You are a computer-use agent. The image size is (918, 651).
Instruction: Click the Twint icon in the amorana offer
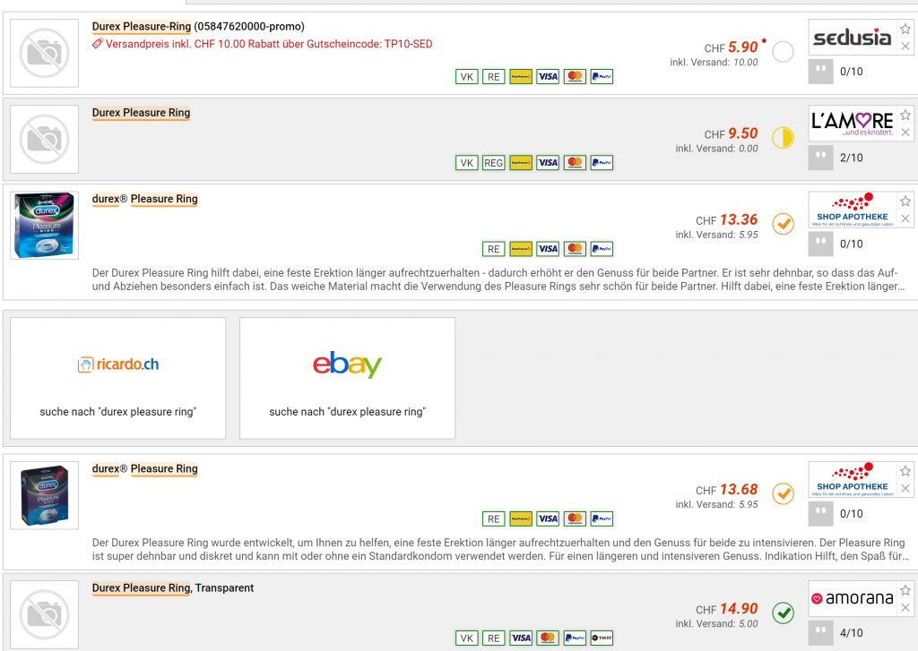point(602,638)
